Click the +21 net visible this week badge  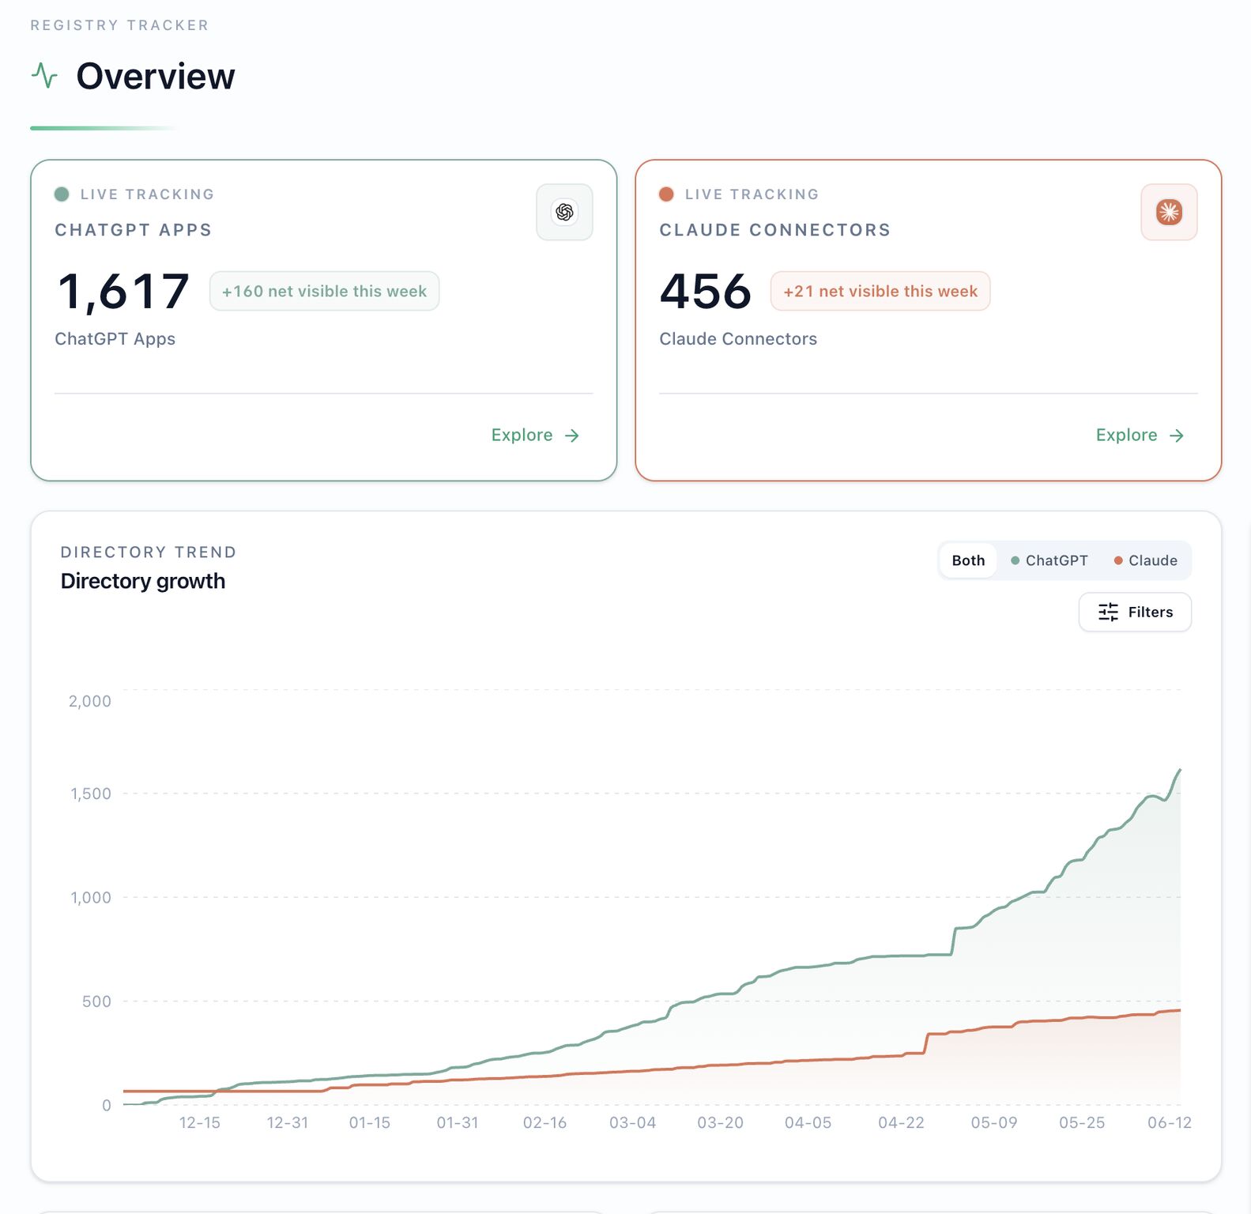click(880, 291)
